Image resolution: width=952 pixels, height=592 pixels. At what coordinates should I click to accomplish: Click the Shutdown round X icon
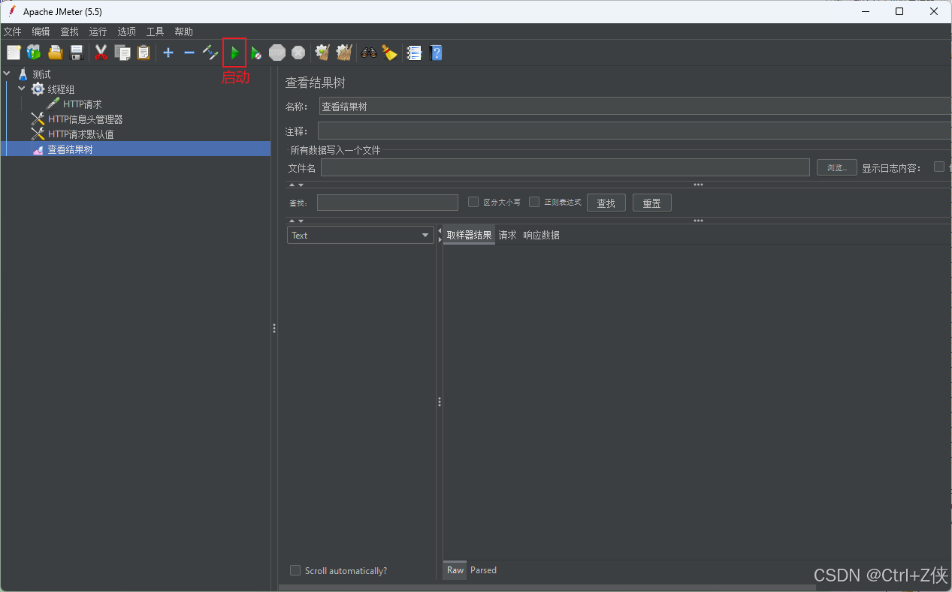pos(298,53)
